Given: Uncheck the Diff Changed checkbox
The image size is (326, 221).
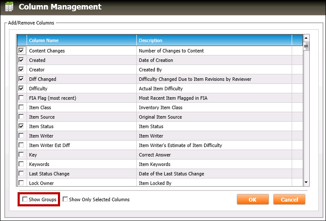Looking at the screenshot, I should click(21, 79).
